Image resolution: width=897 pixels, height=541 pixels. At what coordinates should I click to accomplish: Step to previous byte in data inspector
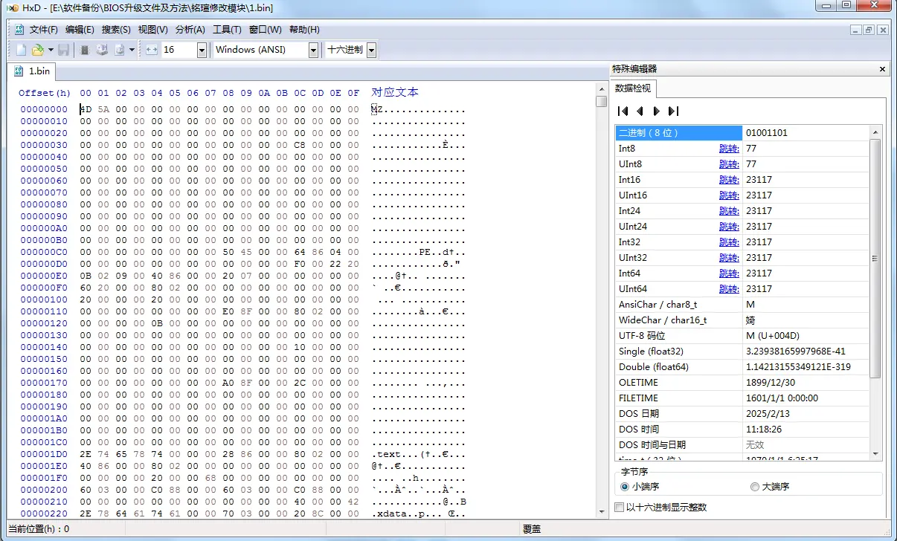[640, 111]
